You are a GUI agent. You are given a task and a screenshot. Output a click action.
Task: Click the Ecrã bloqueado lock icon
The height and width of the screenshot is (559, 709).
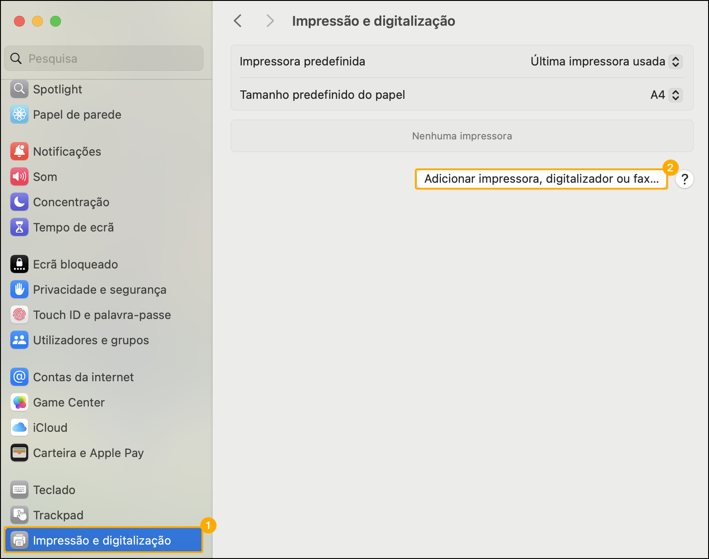[19, 264]
